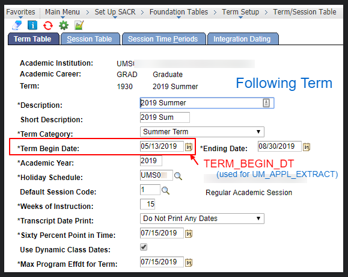This screenshot has height=277, width=348.
Task: Expand the Term Category dropdown
Action: (x=202, y=132)
